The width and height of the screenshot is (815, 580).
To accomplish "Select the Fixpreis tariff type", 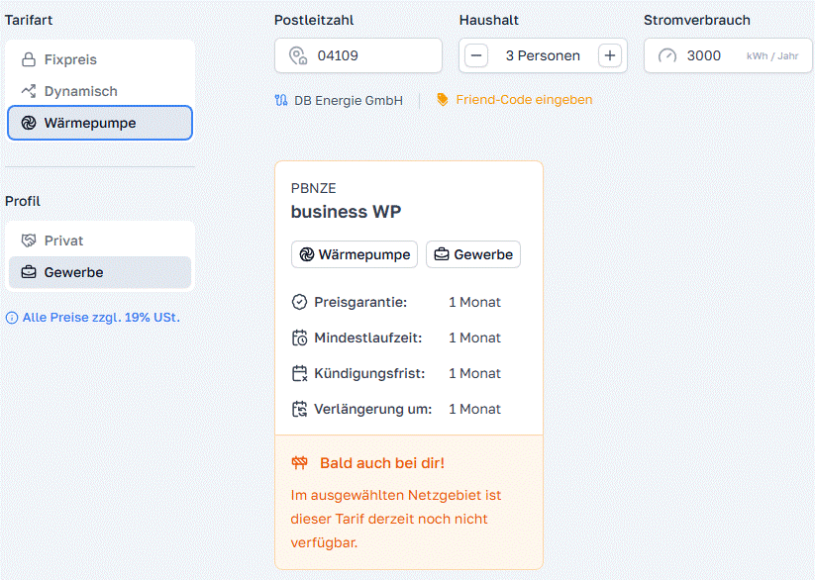I will [70, 59].
